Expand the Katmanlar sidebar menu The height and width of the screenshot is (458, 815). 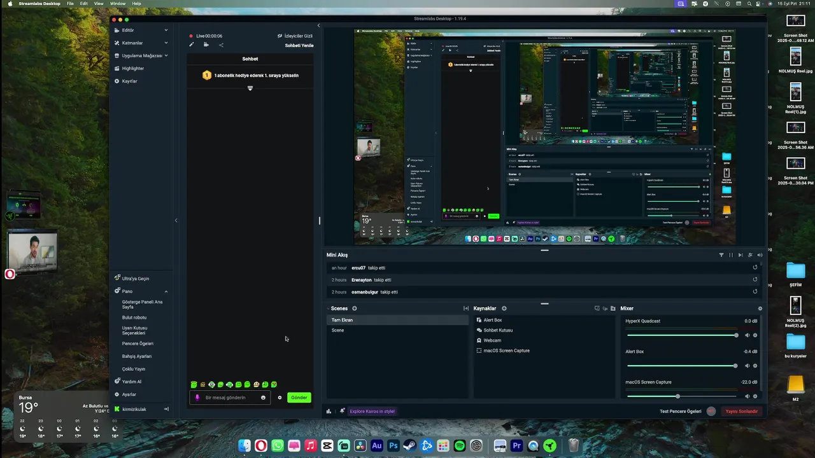166,43
